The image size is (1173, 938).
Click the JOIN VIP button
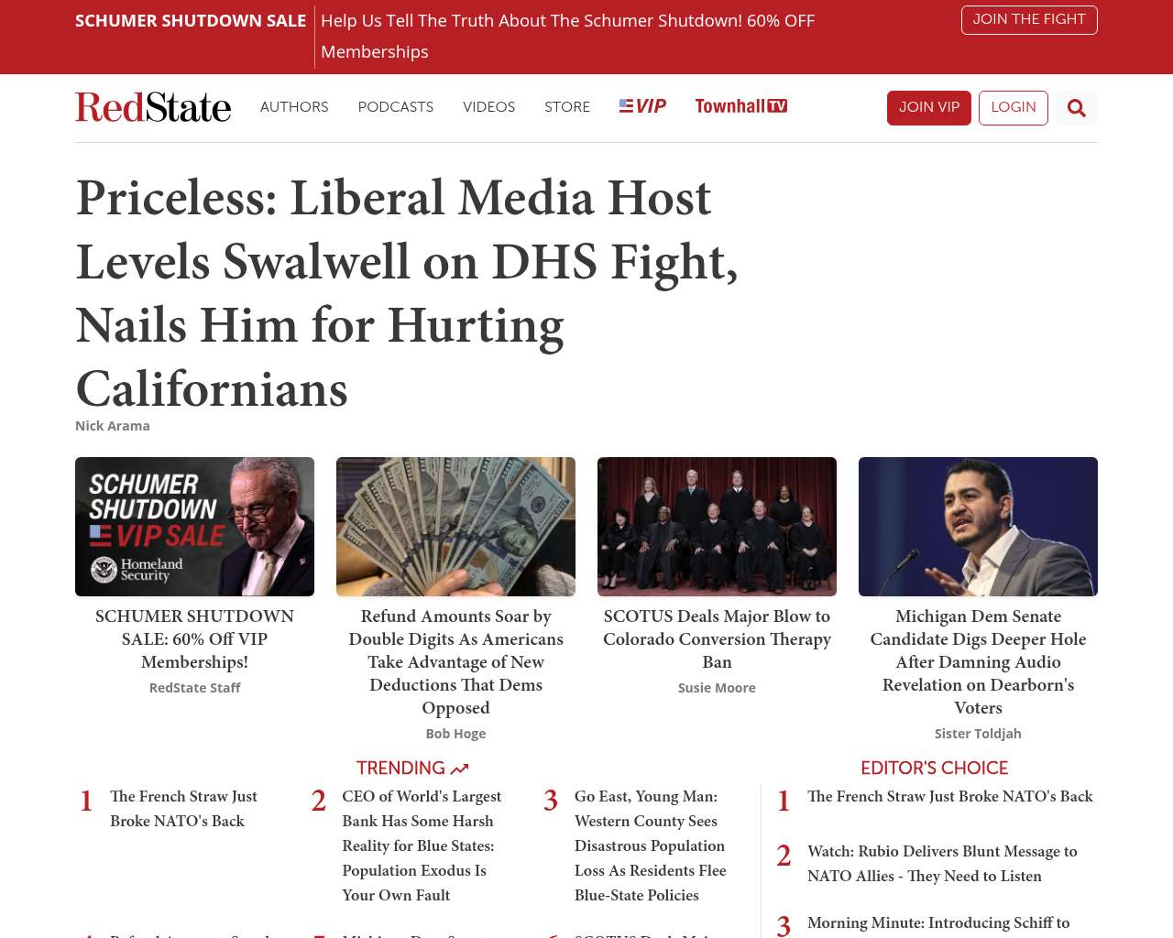coord(929,108)
